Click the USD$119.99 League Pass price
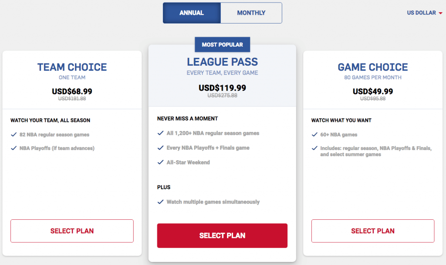The height and width of the screenshot is (265, 446). [x=222, y=88]
